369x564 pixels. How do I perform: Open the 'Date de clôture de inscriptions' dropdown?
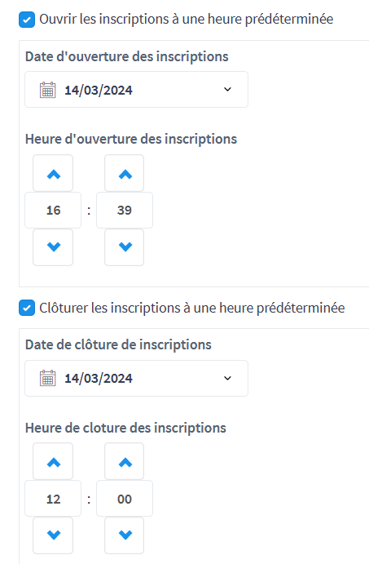tap(136, 379)
